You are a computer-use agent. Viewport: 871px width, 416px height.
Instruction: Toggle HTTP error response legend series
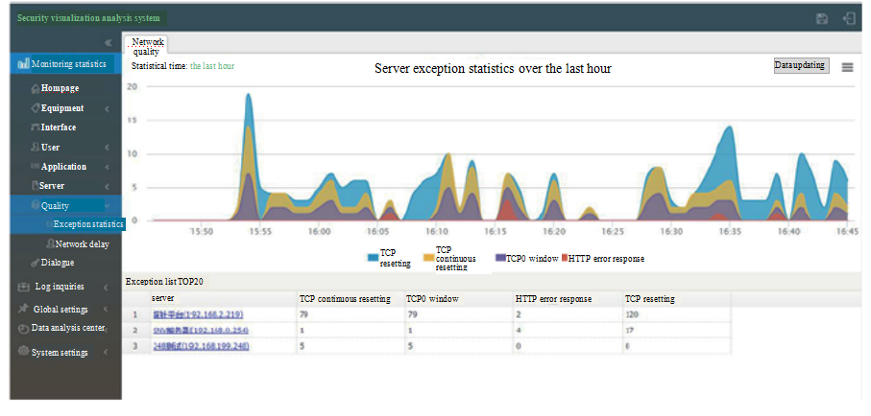click(603, 259)
